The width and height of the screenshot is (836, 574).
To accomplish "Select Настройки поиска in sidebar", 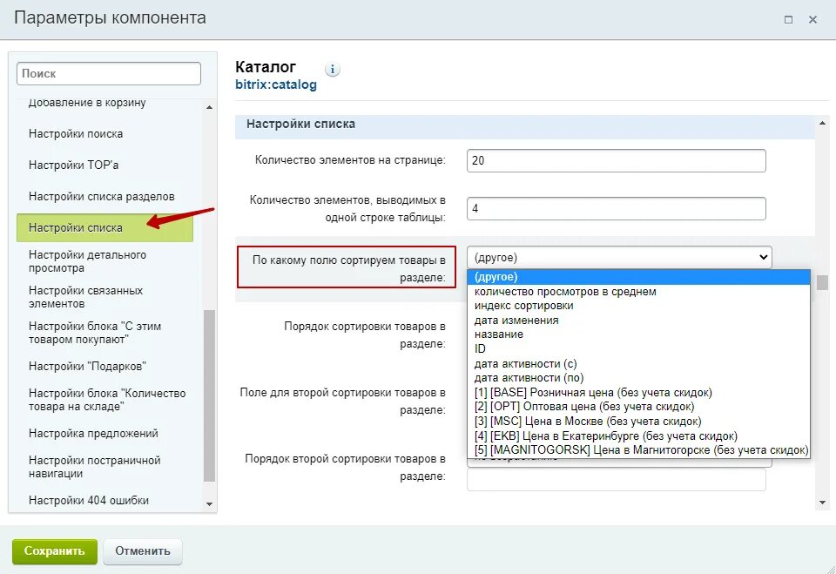I will pos(76,134).
